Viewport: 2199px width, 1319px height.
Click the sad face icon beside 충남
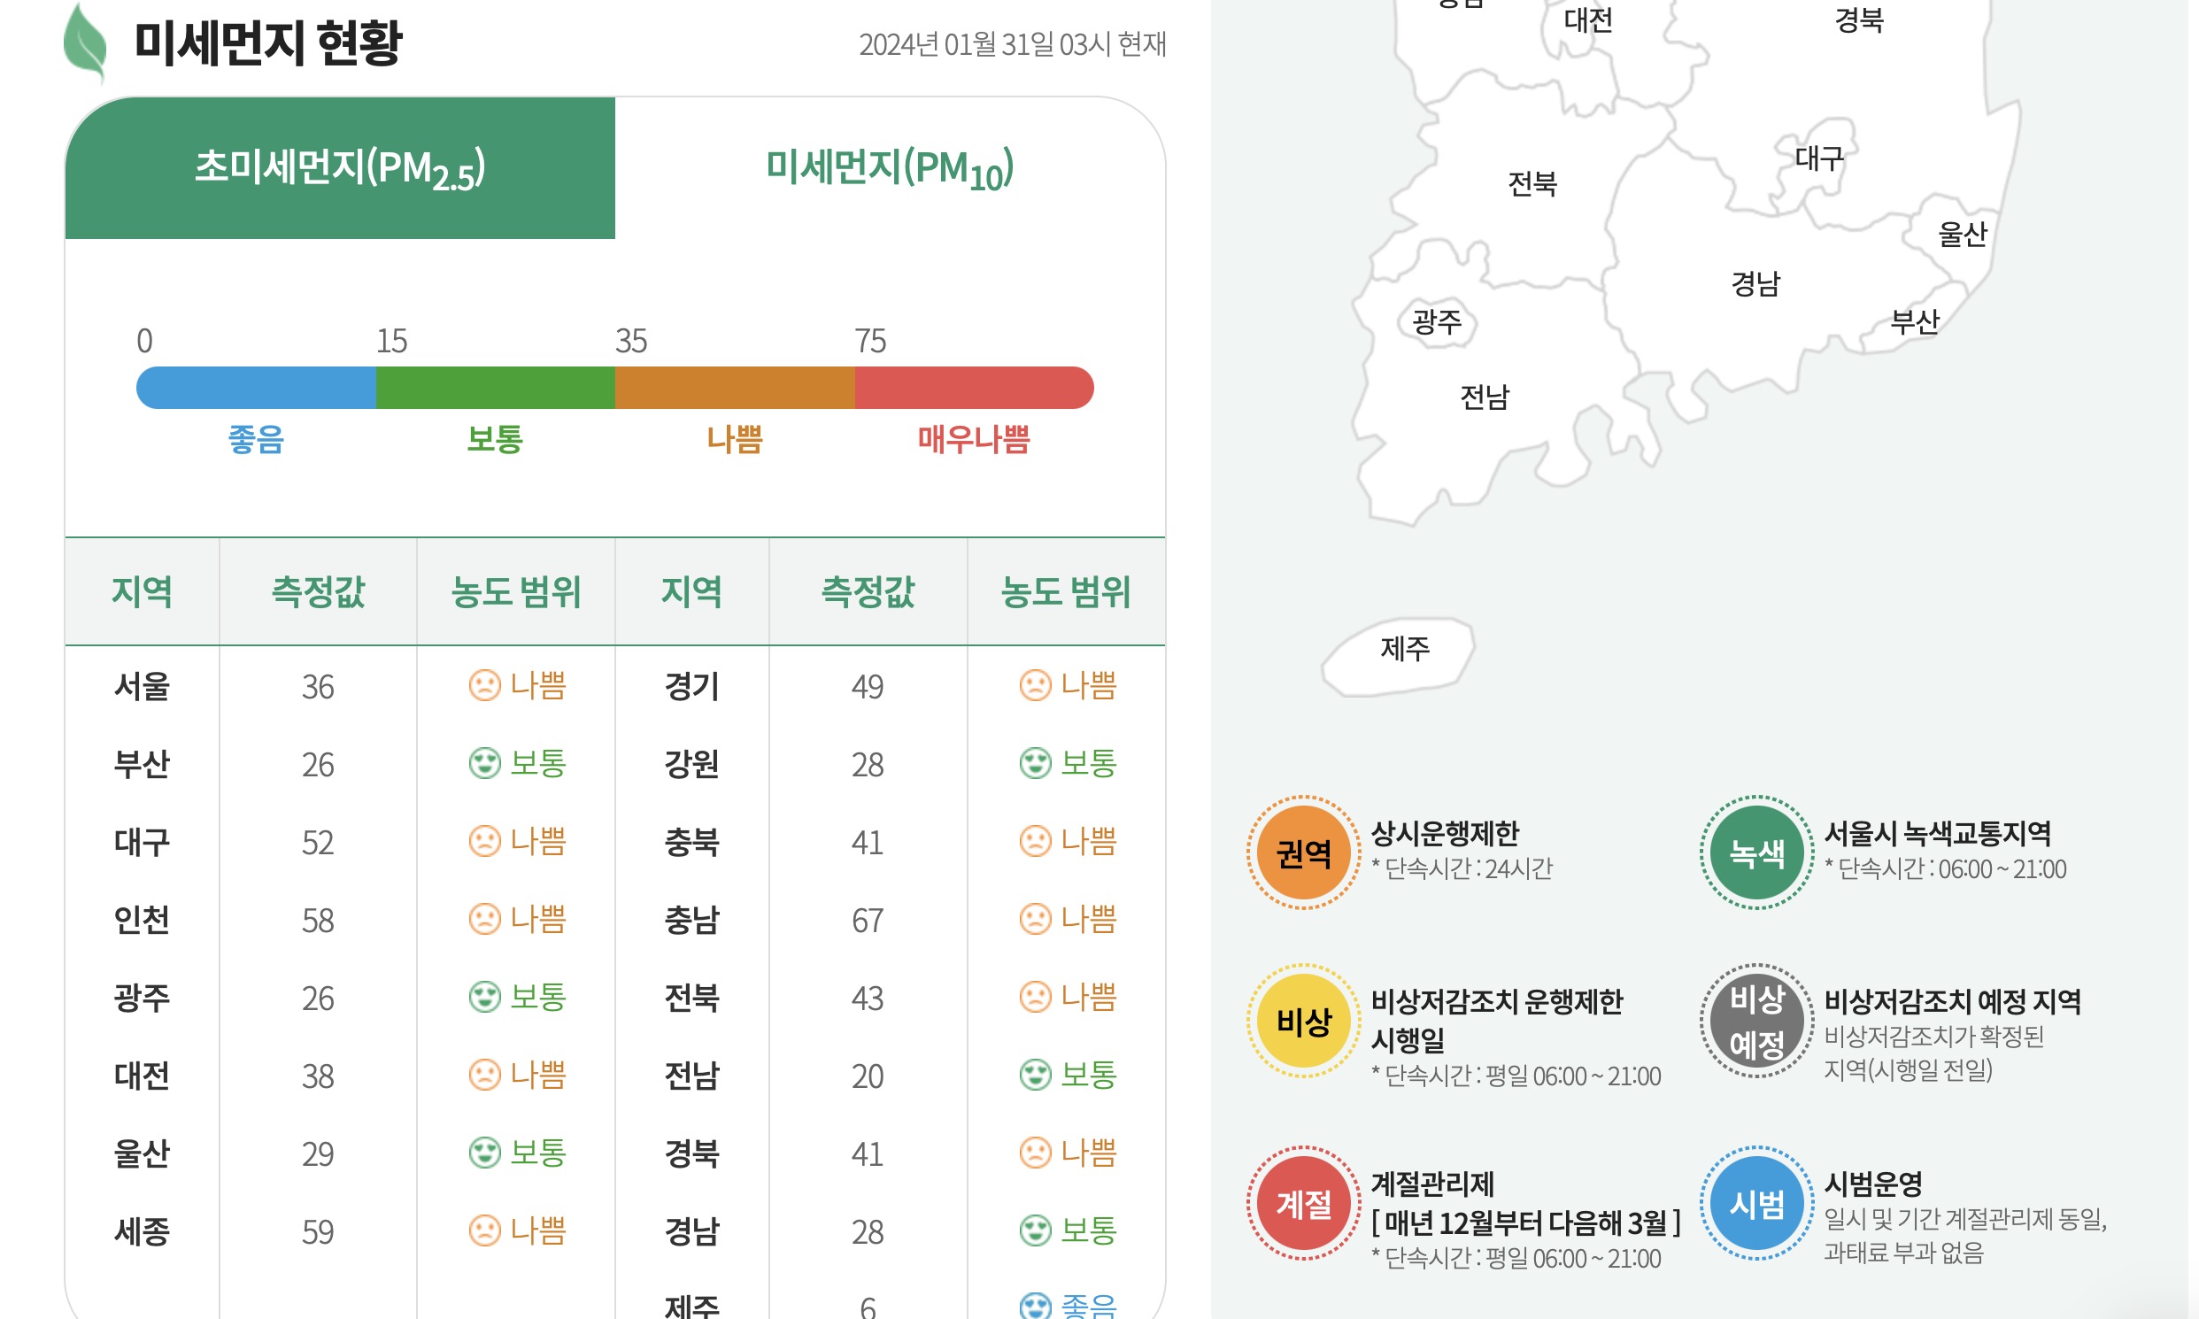tap(1038, 920)
